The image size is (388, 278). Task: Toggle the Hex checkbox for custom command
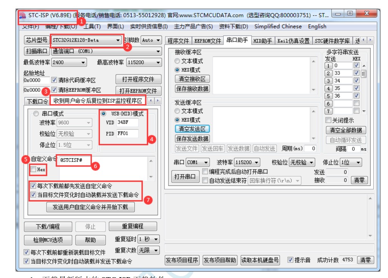pyautogui.click(x=33, y=169)
